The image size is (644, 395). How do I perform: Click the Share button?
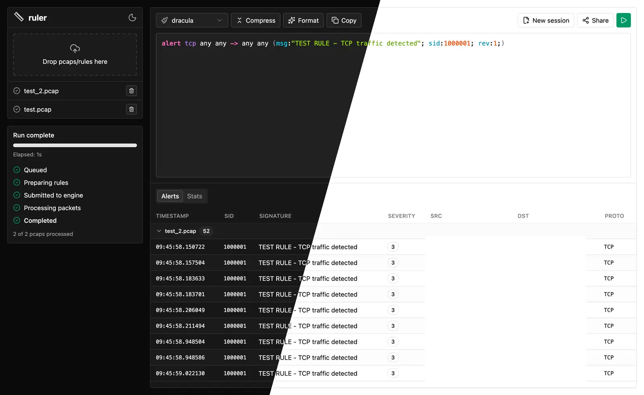pos(595,21)
